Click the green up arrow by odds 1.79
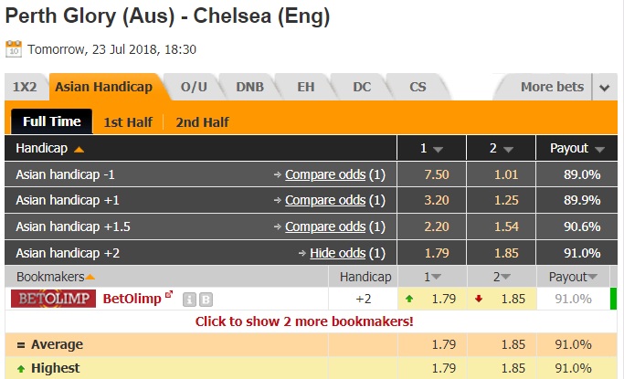Screen dimensions: 624x379 pyautogui.click(x=408, y=298)
